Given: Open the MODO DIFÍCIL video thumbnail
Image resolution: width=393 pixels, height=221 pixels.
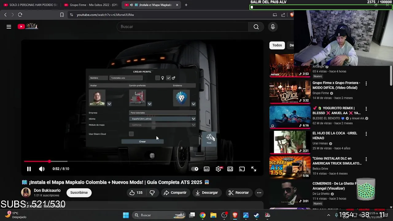Looking at the screenshot, I should (290, 91).
